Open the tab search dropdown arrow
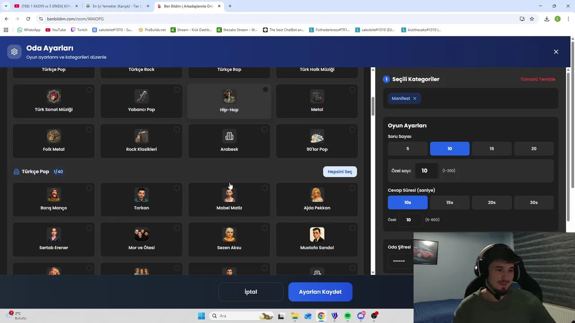The width and height of the screenshot is (575, 323). click(5, 6)
